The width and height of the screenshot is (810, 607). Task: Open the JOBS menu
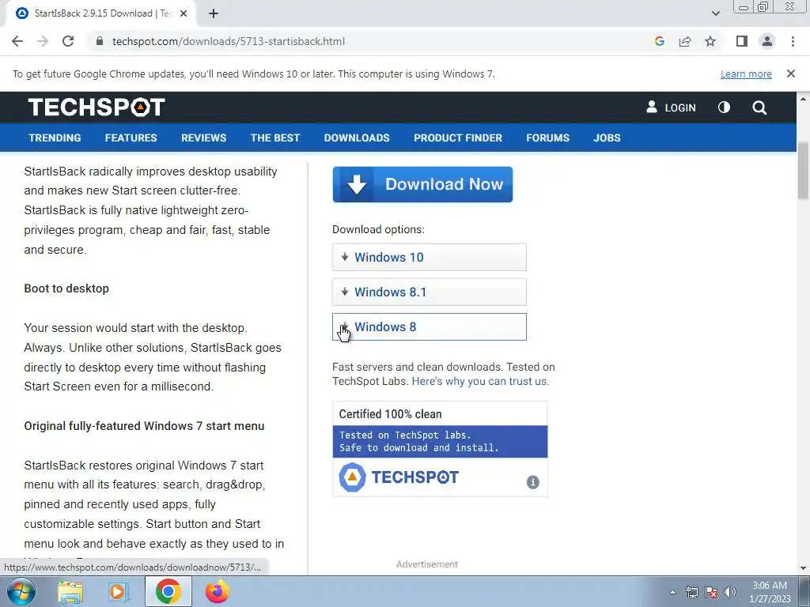pos(607,138)
